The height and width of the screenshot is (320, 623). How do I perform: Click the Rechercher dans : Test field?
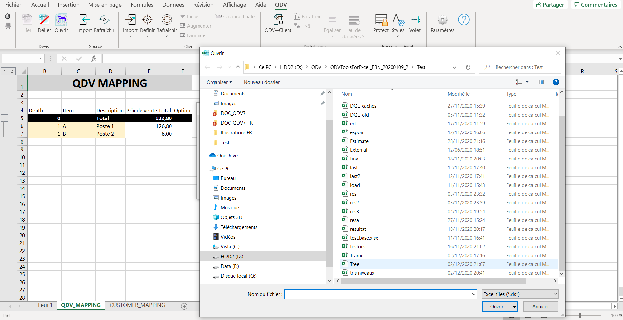[x=520, y=67]
